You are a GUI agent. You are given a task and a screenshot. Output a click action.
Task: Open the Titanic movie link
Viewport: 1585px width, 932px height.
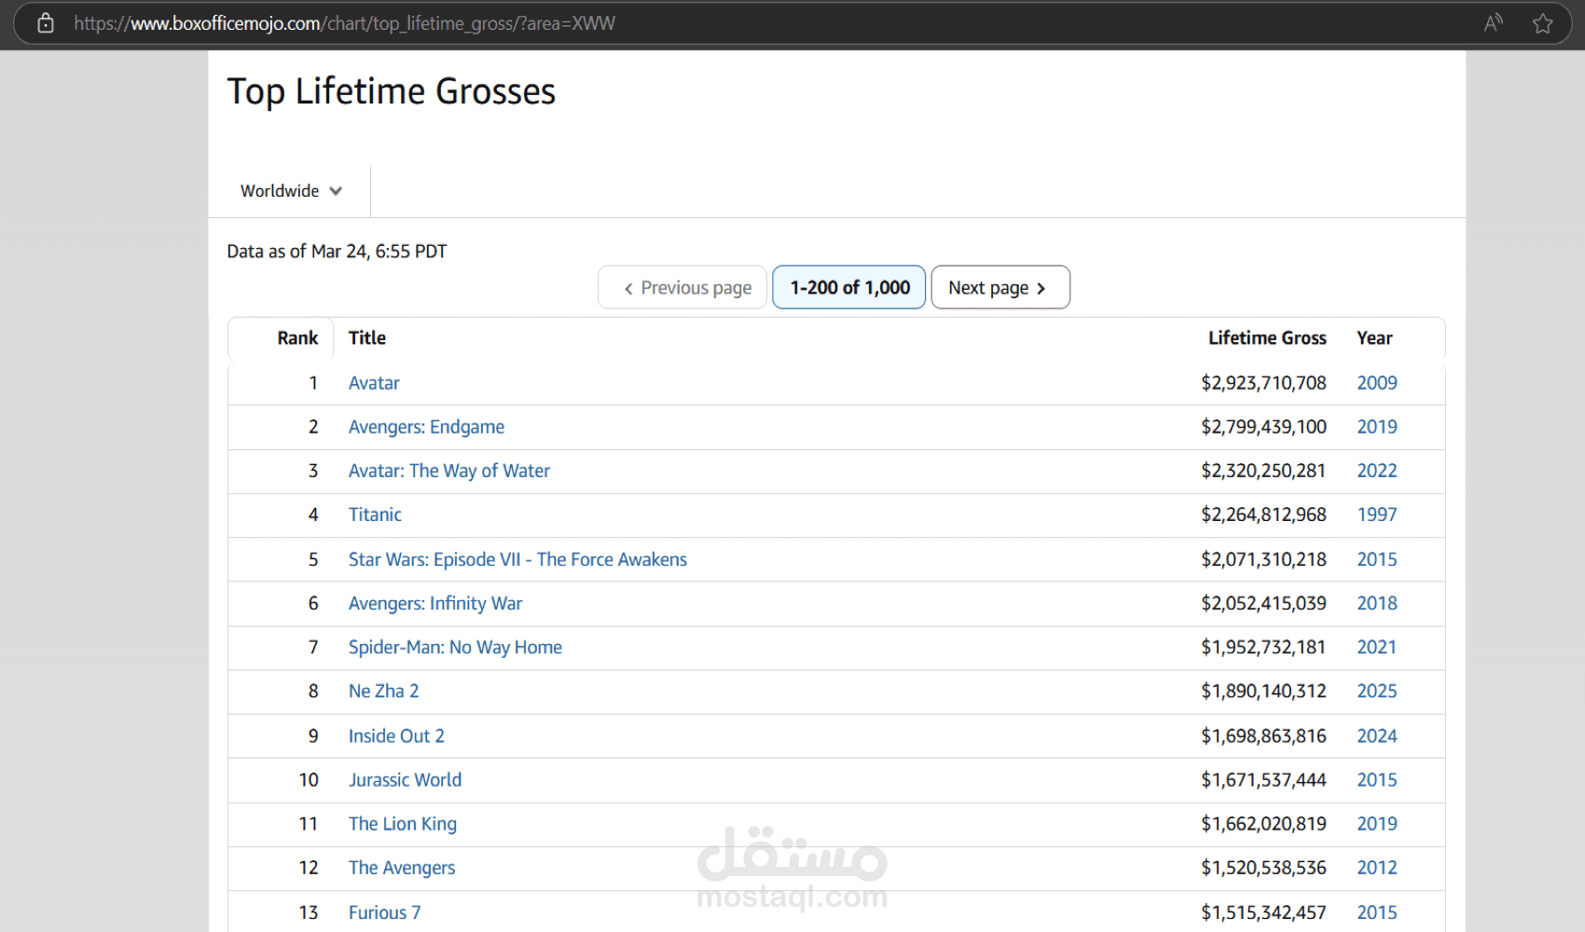point(375,514)
